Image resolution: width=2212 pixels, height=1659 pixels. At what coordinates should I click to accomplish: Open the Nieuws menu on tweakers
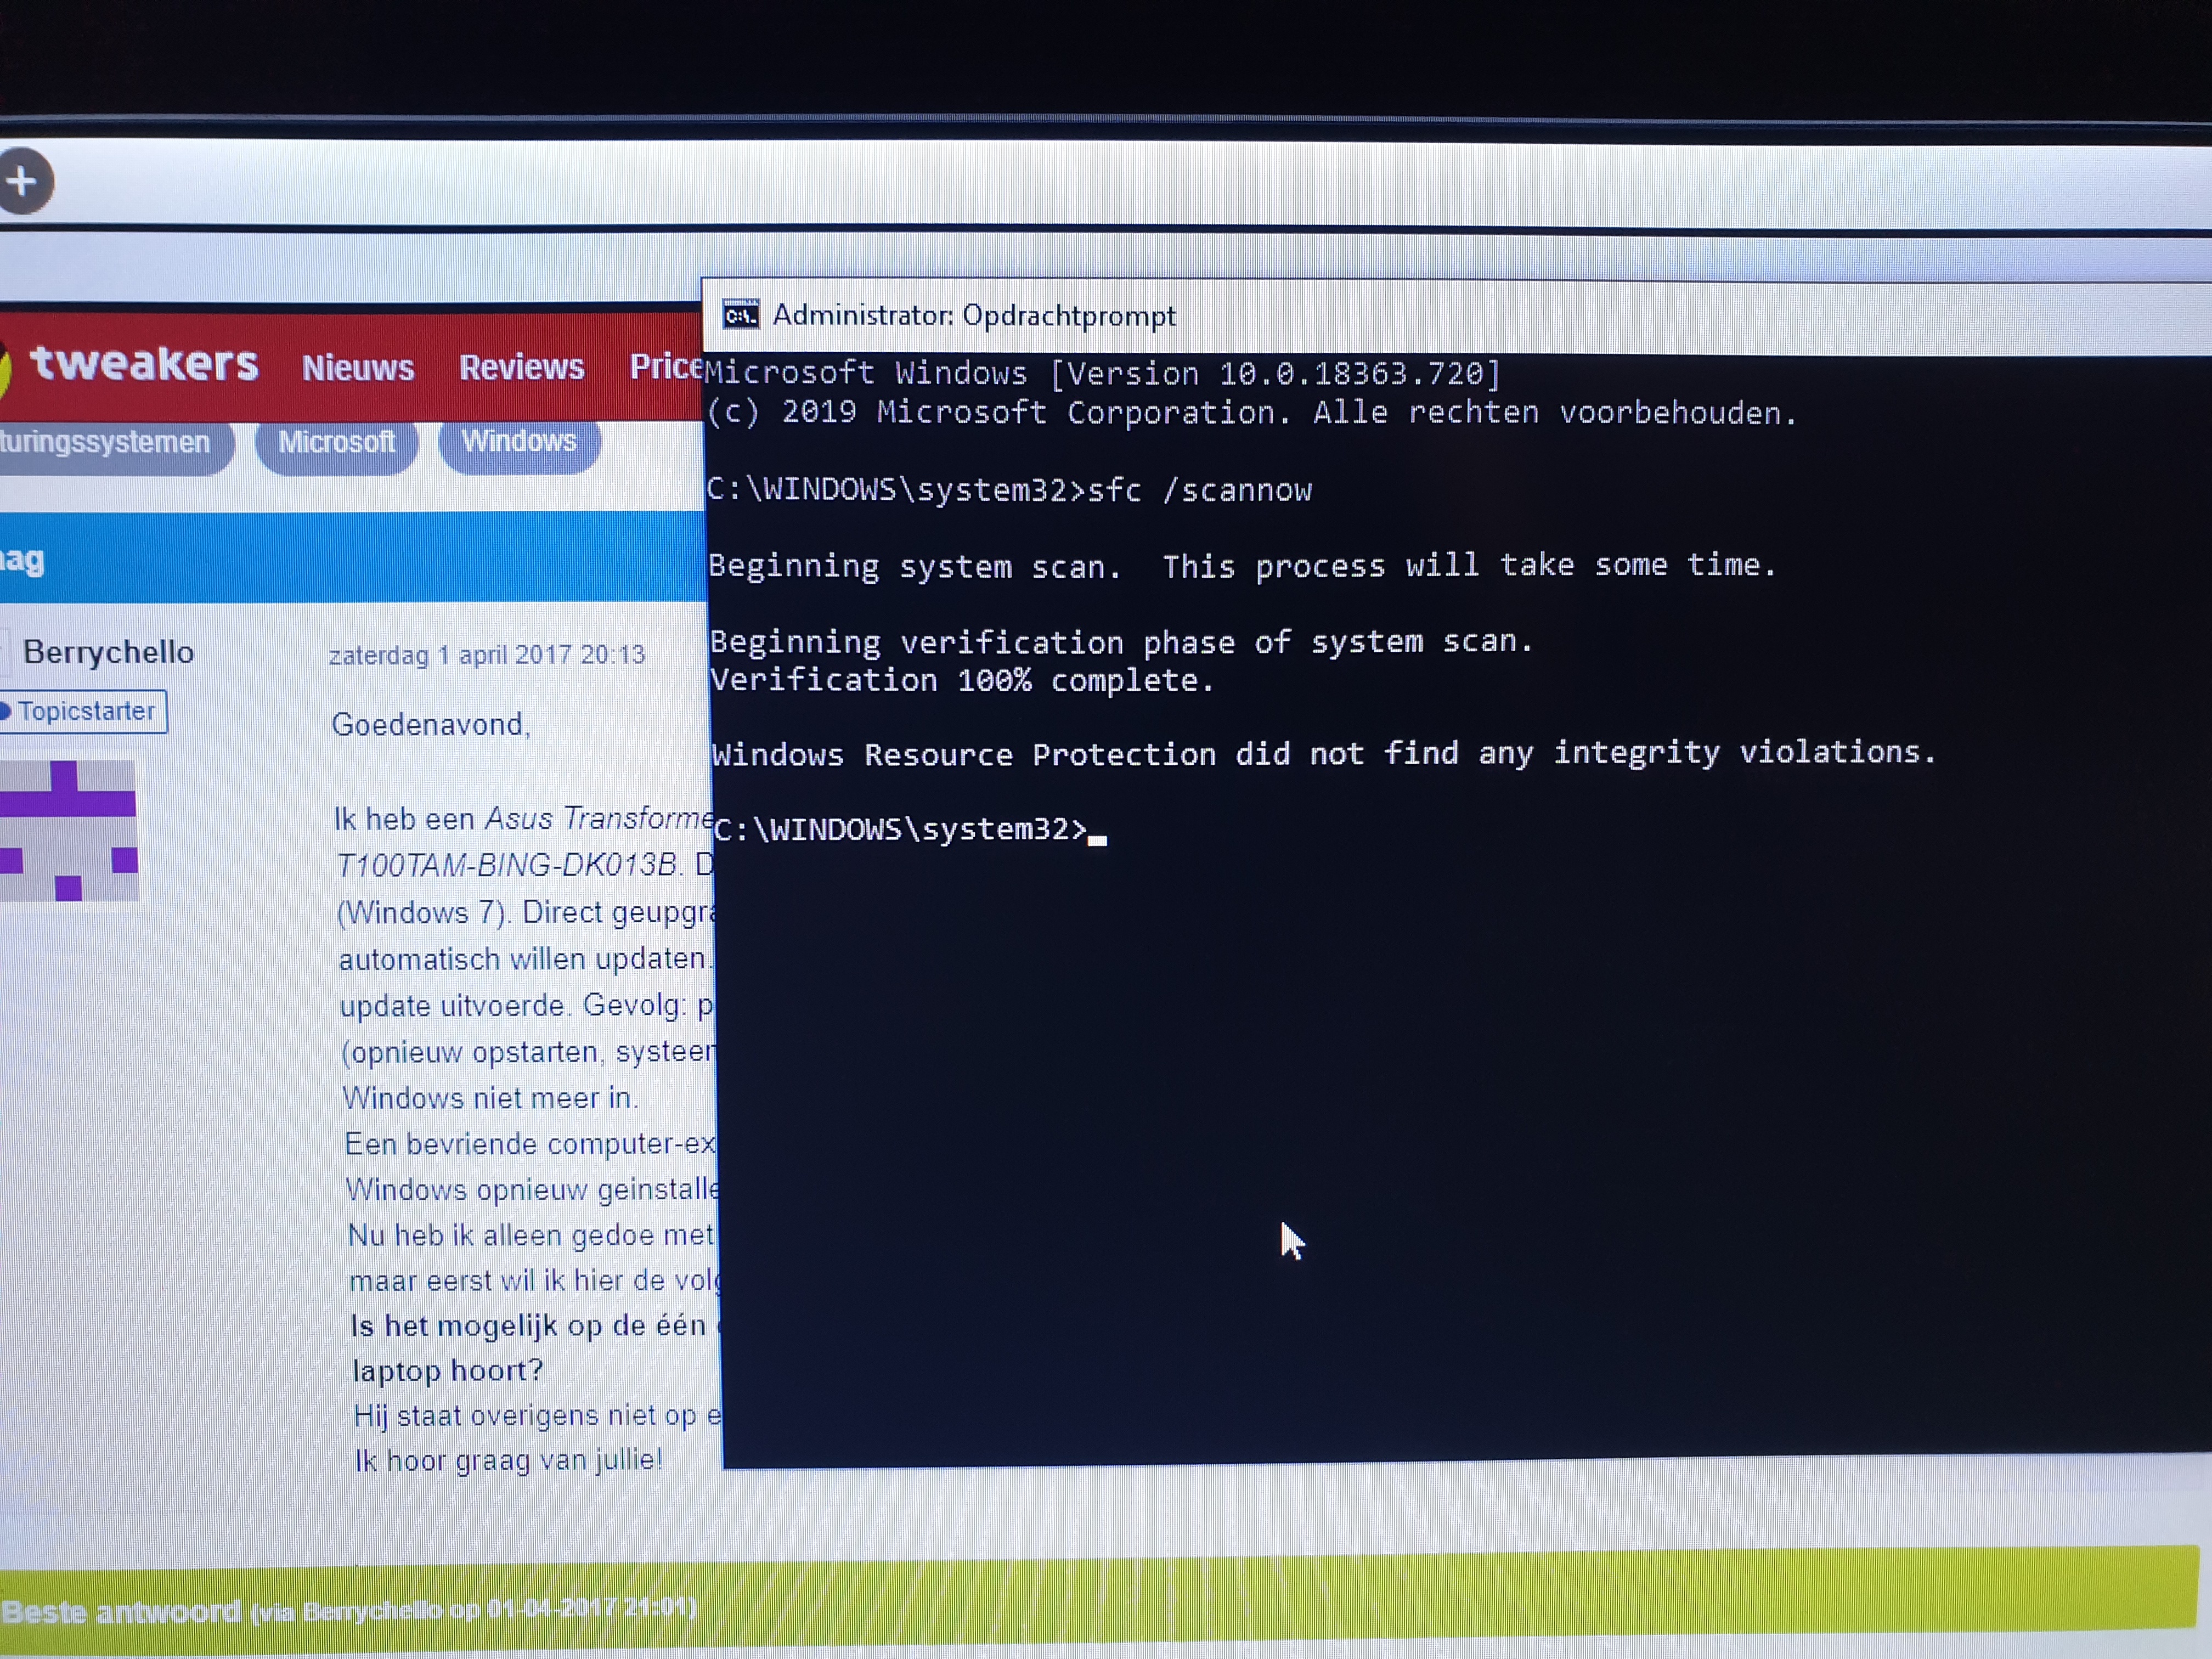pyautogui.click(x=358, y=367)
